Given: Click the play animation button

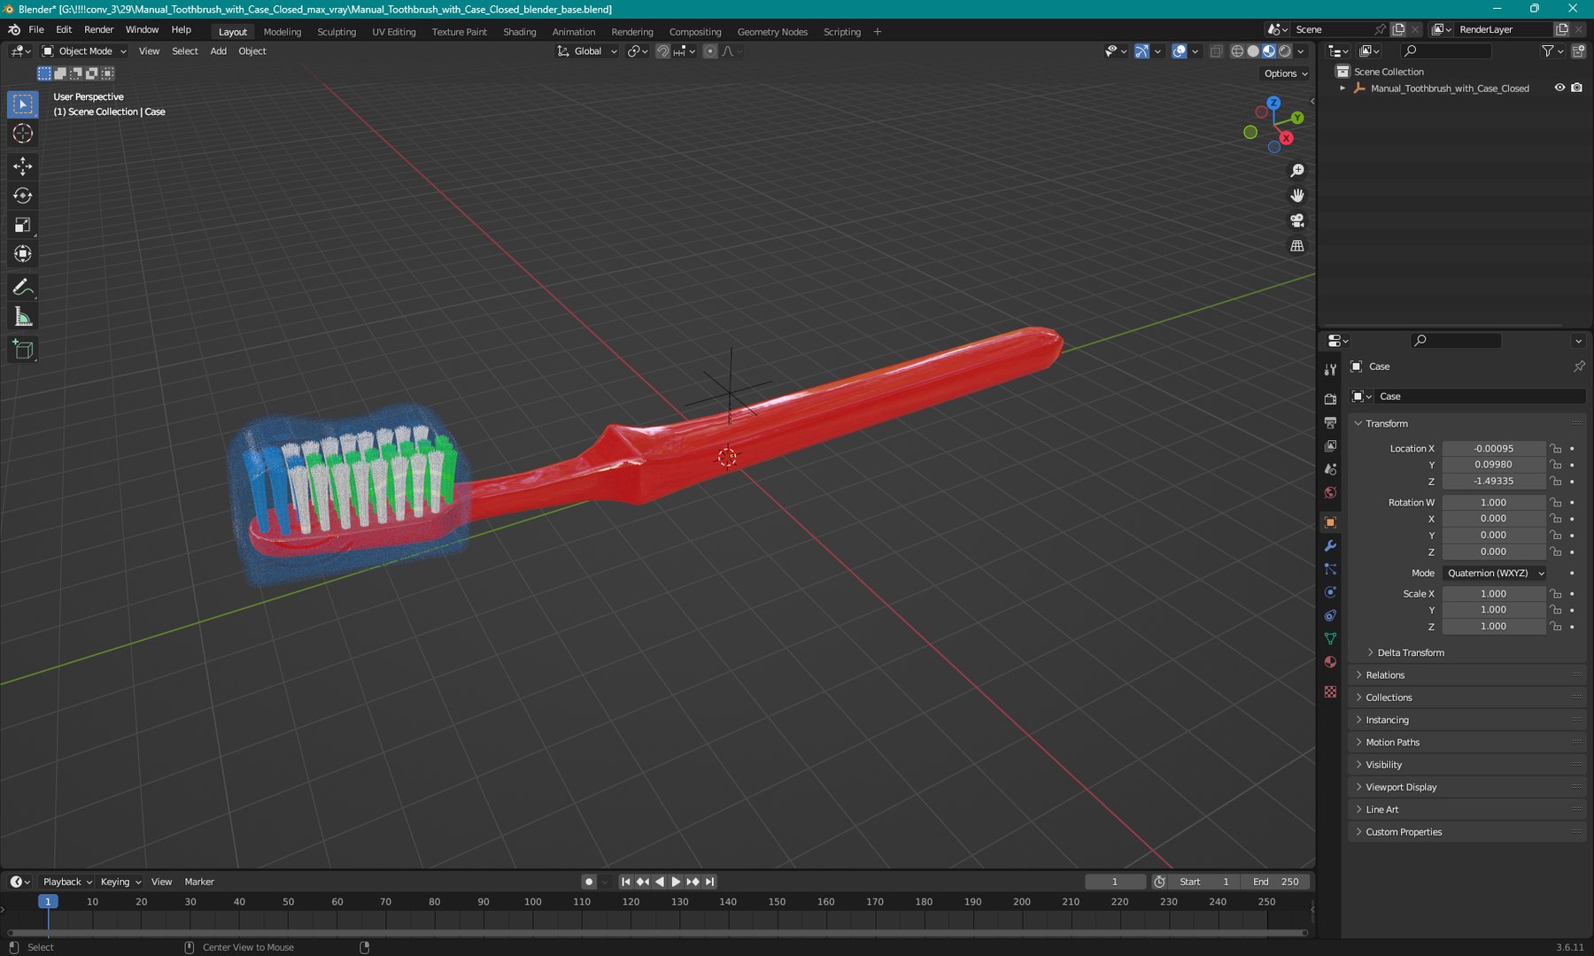Looking at the screenshot, I should pos(676,882).
